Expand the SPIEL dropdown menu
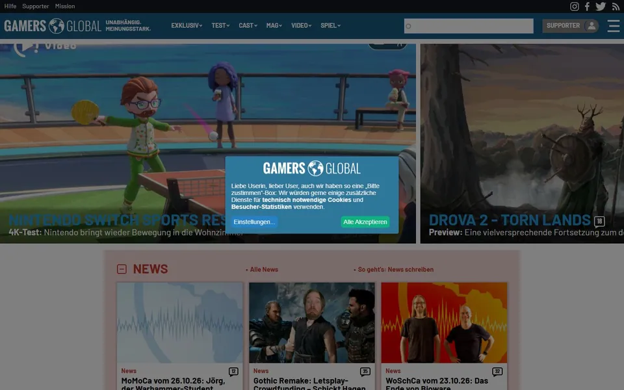624x390 pixels. pos(331,25)
